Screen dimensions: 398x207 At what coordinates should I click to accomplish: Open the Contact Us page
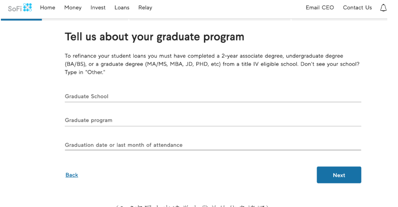[x=357, y=8]
